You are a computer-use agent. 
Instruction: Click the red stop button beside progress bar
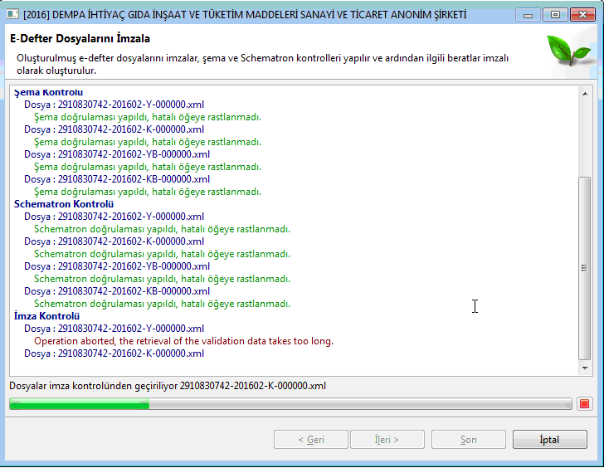tap(584, 404)
